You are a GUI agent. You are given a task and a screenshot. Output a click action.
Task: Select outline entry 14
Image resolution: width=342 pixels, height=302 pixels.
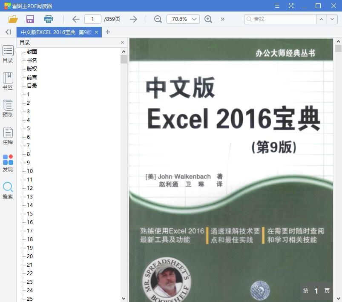pos(30,205)
